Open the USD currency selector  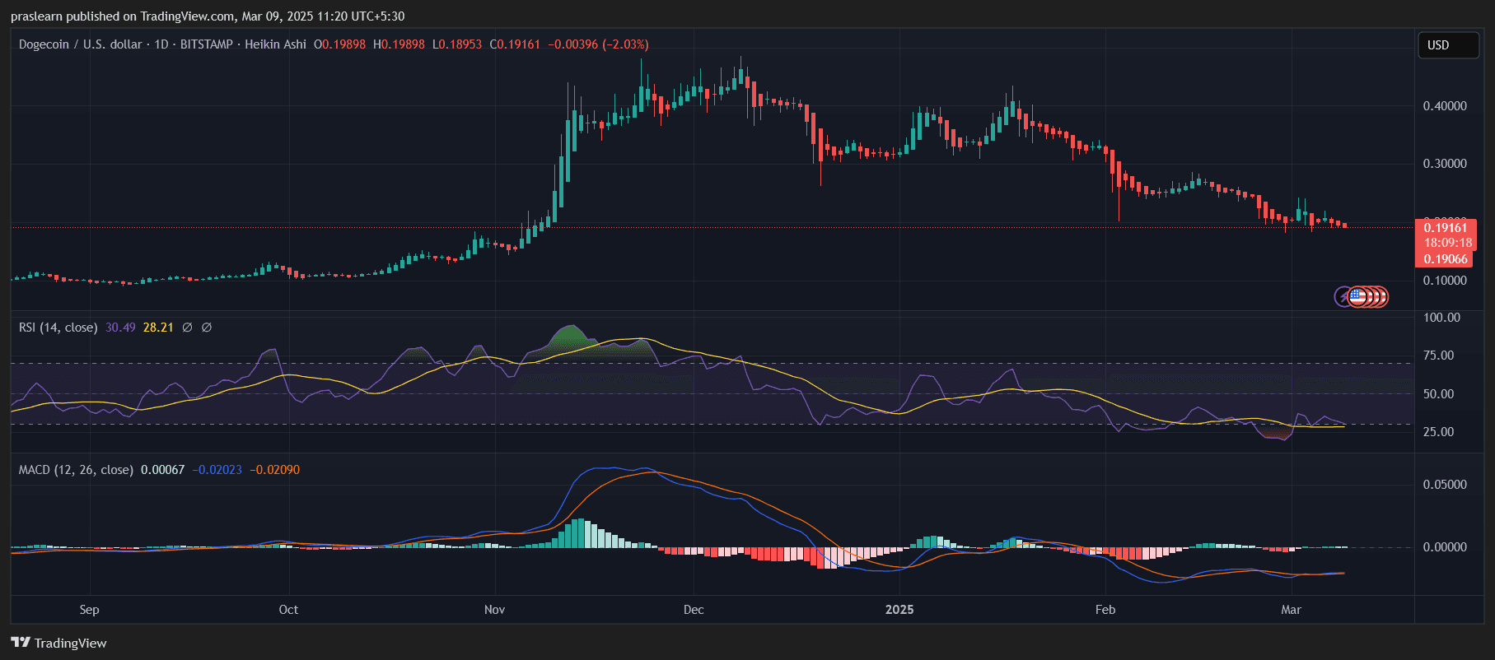point(1447,45)
